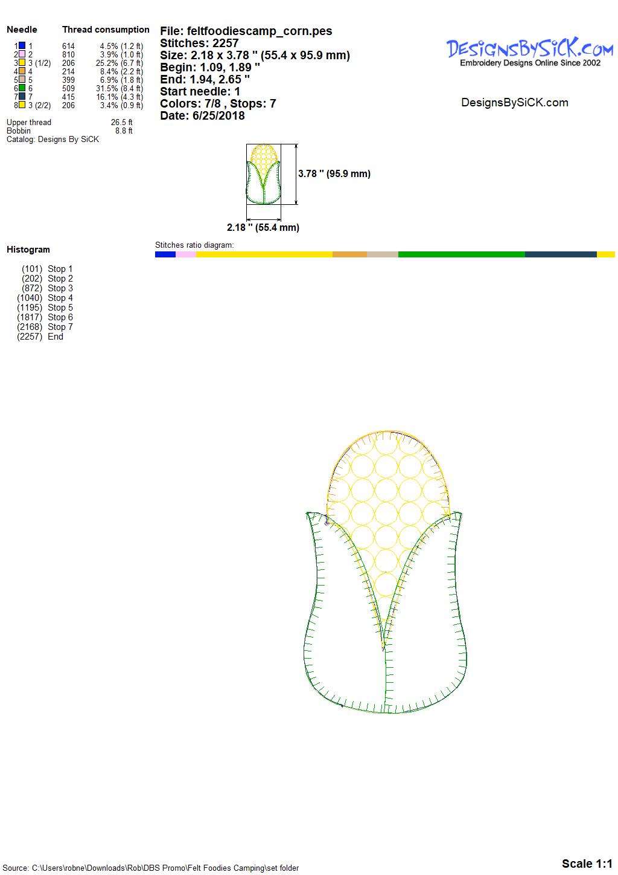Select the green needle 6 color swatch
This screenshot has height=875, width=618.
coord(22,88)
